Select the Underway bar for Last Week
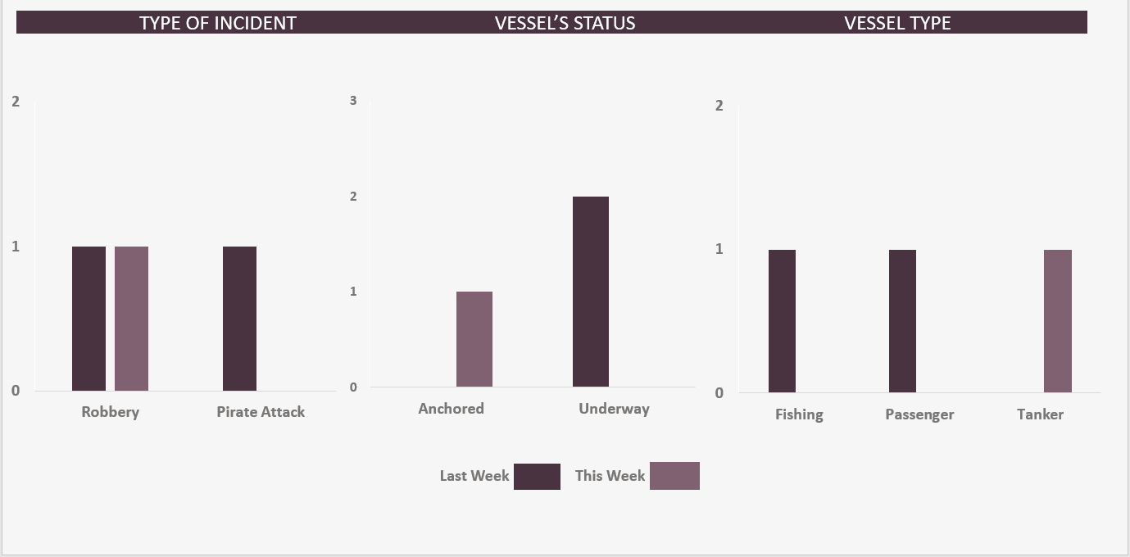The height and width of the screenshot is (557, 1130). tap(591, 292)
